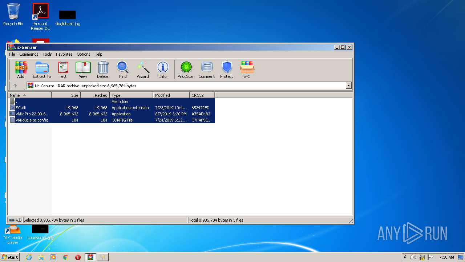Click the parent folder '..' icon
Viewport: 465px width, 262px height.
12,102
